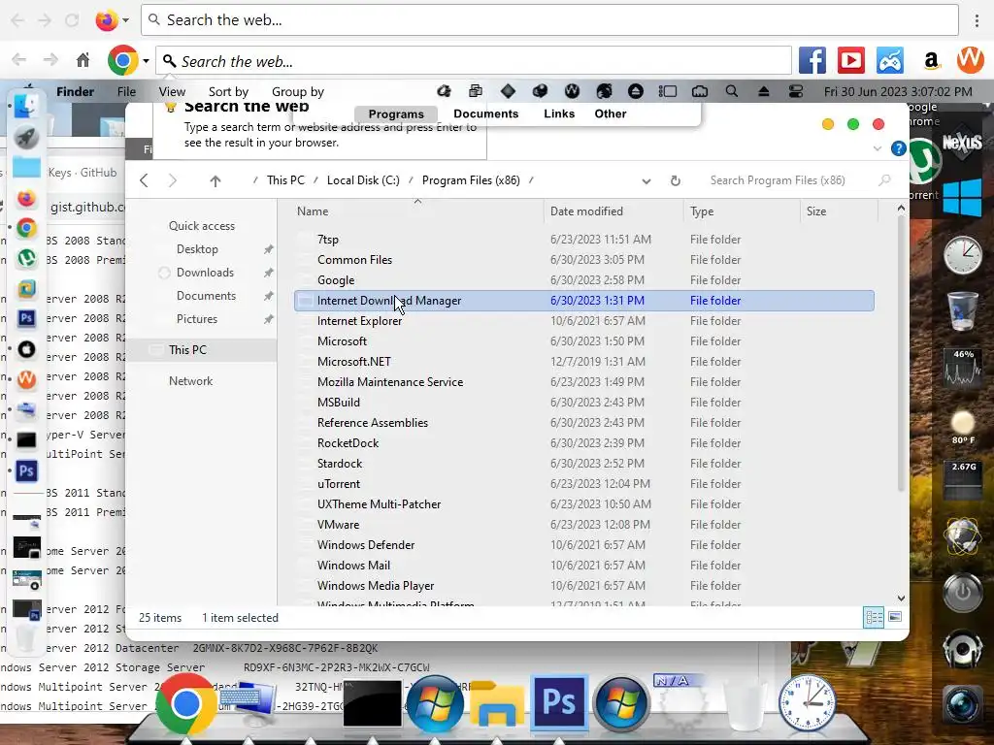The image size is (994, 745).
Task: Open the YouTube shortcut icon
Action: click(x=850, y=61)
